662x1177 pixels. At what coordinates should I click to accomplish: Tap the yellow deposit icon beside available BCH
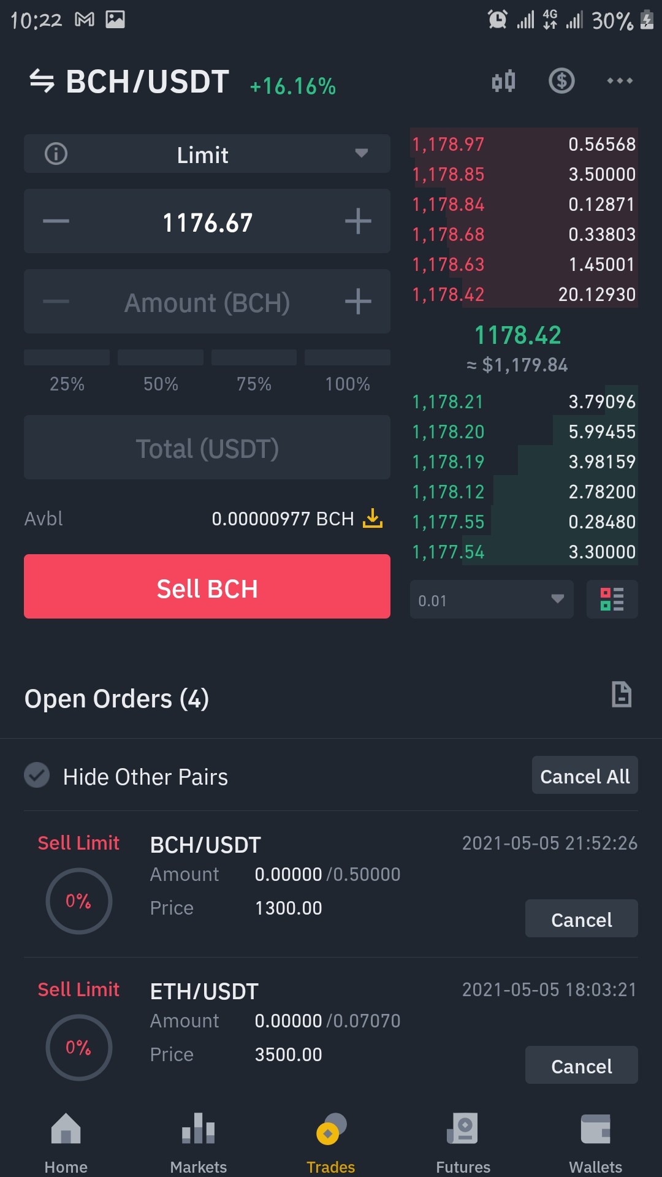click(x=373, y=519)
